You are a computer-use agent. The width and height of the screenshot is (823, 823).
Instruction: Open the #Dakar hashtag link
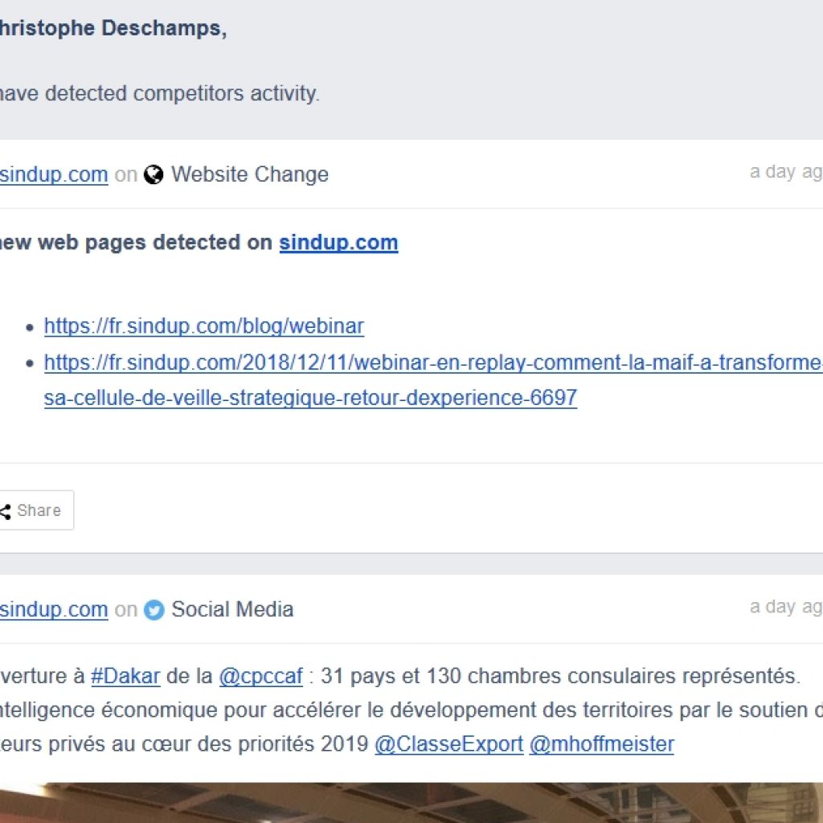(125, 676)
